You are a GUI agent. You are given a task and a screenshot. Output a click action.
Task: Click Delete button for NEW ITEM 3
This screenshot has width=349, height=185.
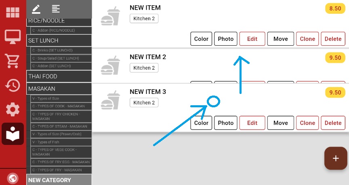click(333, 123)
